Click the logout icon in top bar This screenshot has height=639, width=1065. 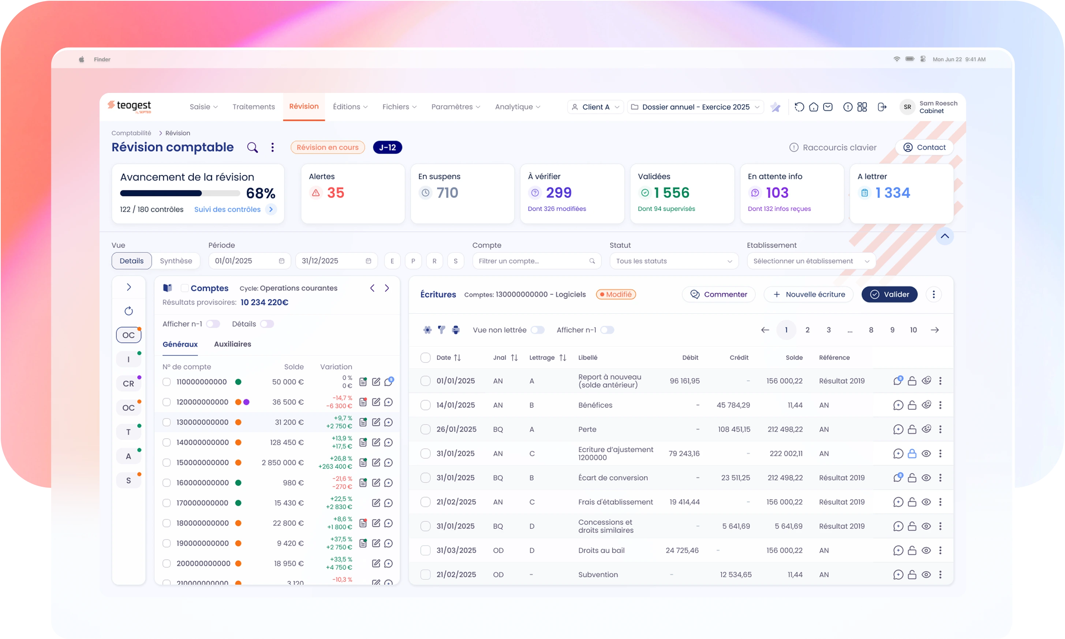[882, 107]
